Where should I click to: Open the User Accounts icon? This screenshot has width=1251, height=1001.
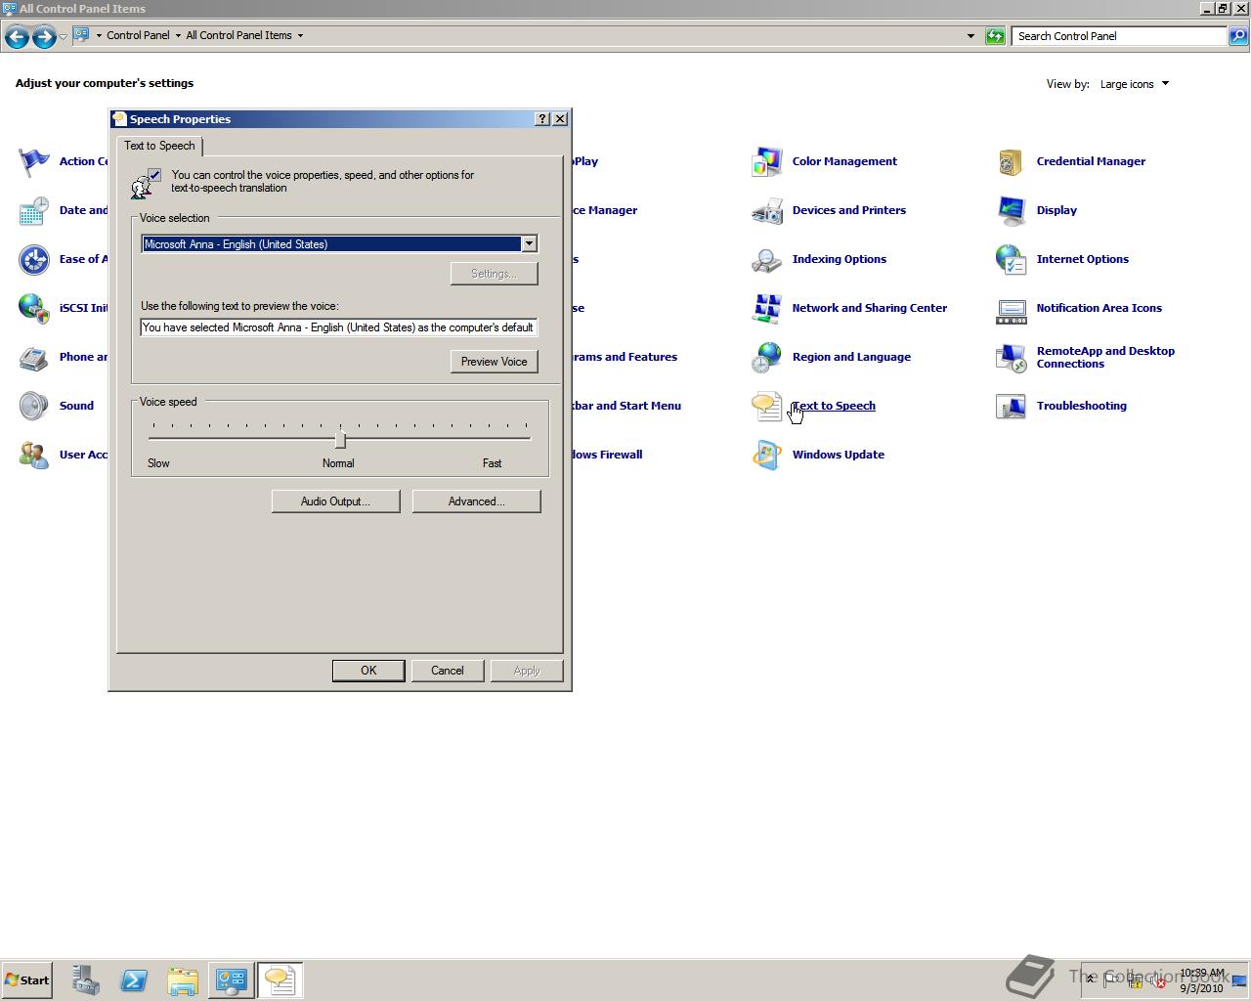(34, 455)
